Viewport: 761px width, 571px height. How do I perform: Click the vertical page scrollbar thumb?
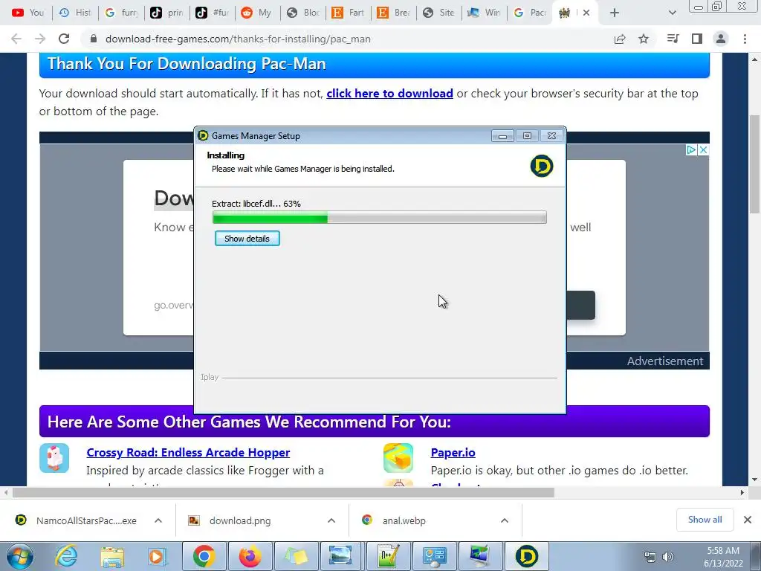(x=754, y=164)
